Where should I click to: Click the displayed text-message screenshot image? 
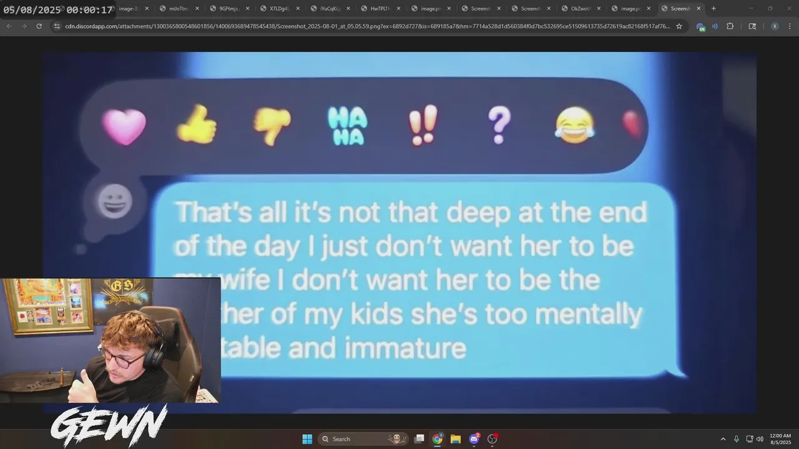[399, 233]
